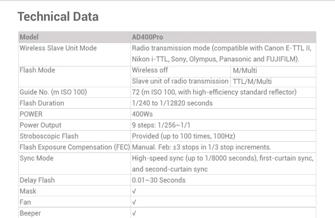Click the Radio transmission mode description text

[x=221, y=54]
